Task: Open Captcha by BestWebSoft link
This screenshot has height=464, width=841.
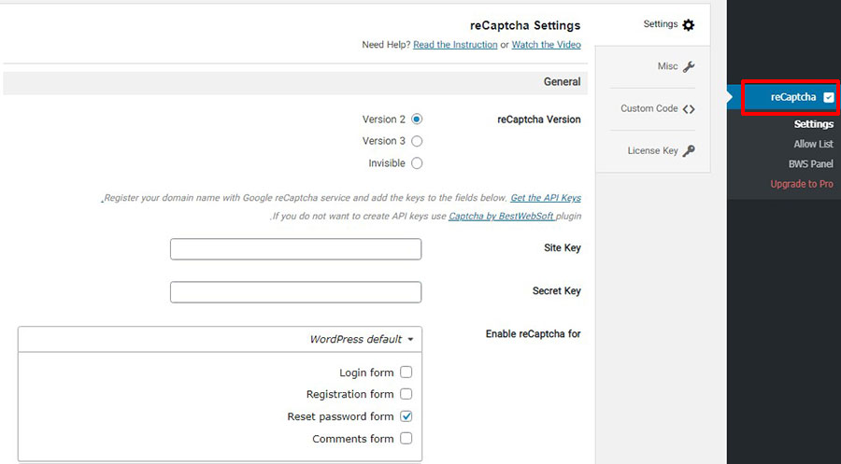Action: (x=501, y=216)
